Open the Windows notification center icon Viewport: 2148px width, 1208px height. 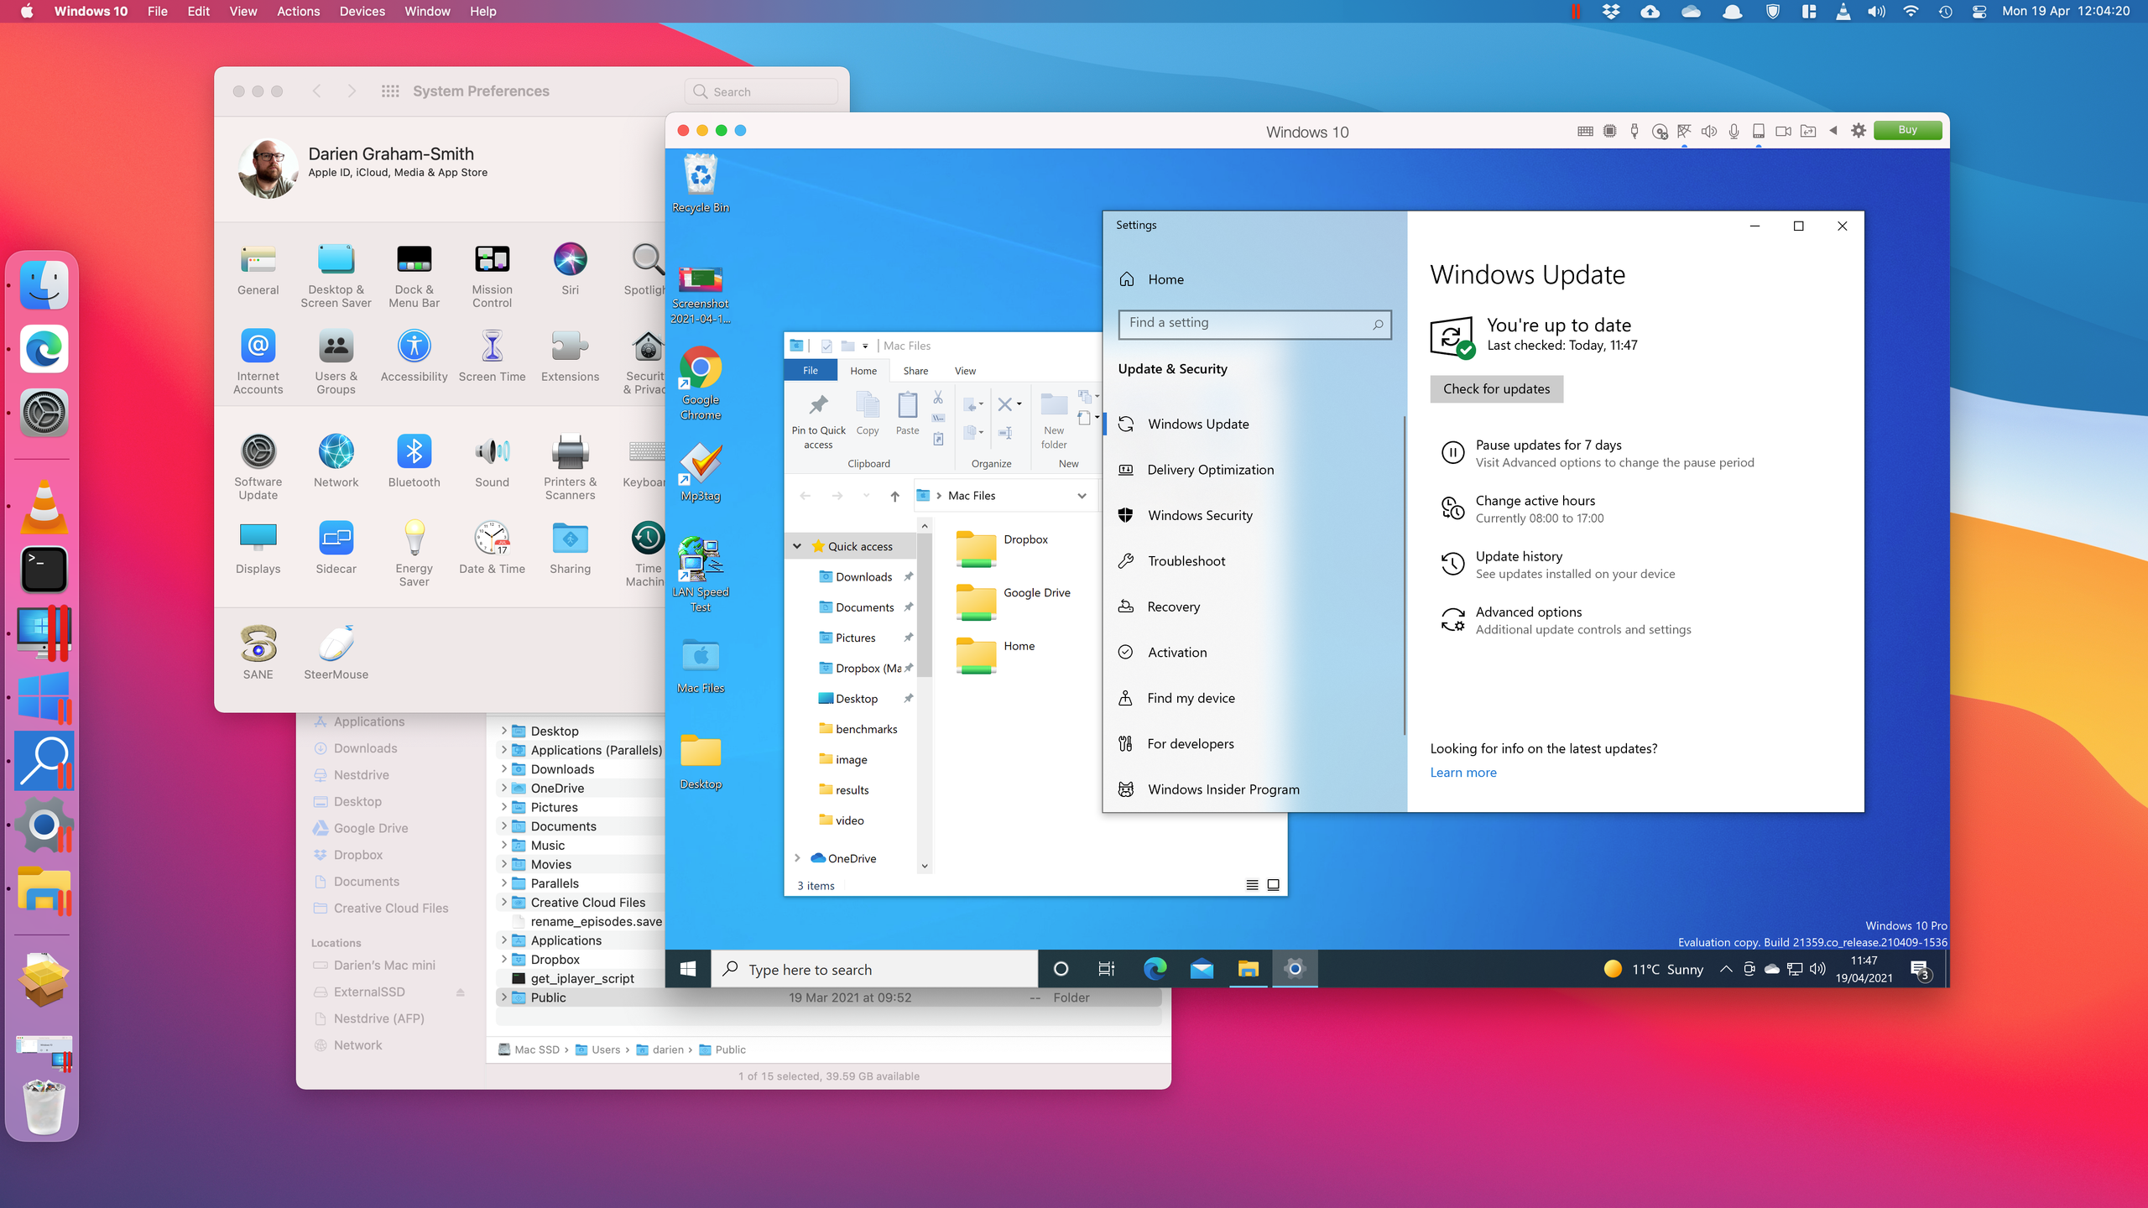[x=1919, y=970]
